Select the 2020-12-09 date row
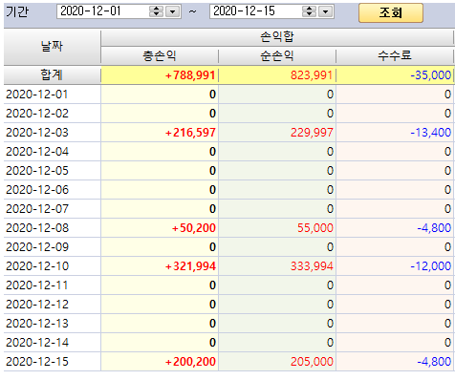The image size is (455, 380). [52, 247]
